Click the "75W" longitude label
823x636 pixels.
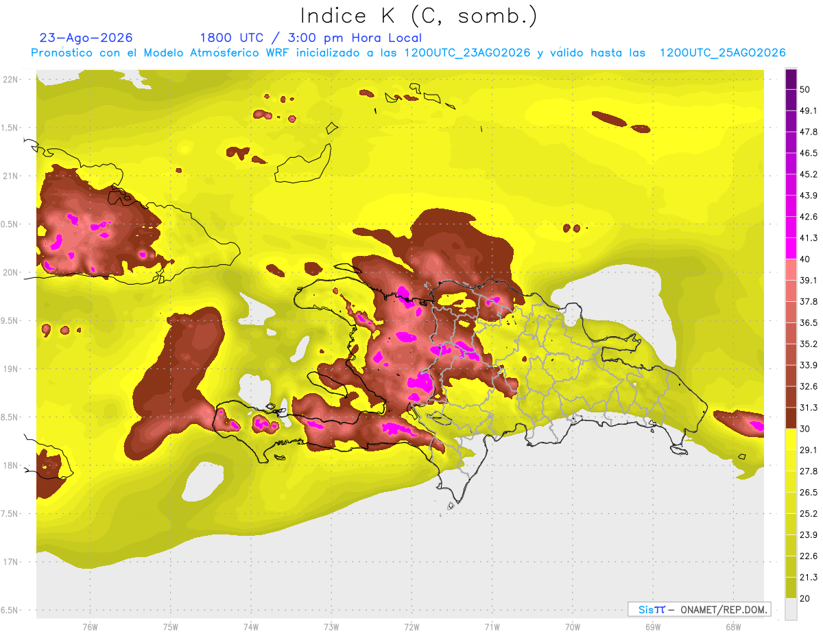coord(171,626)
